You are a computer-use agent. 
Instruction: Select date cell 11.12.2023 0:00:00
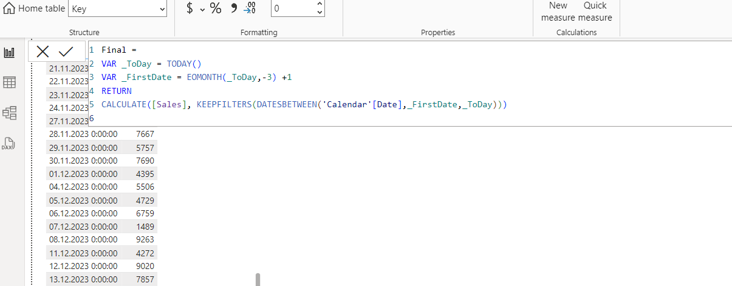pyautogui.click(x=83, y=253)
